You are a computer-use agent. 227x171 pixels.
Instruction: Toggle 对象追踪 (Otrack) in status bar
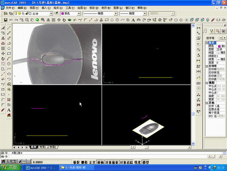pyautogui.click(x=126, y=162)
